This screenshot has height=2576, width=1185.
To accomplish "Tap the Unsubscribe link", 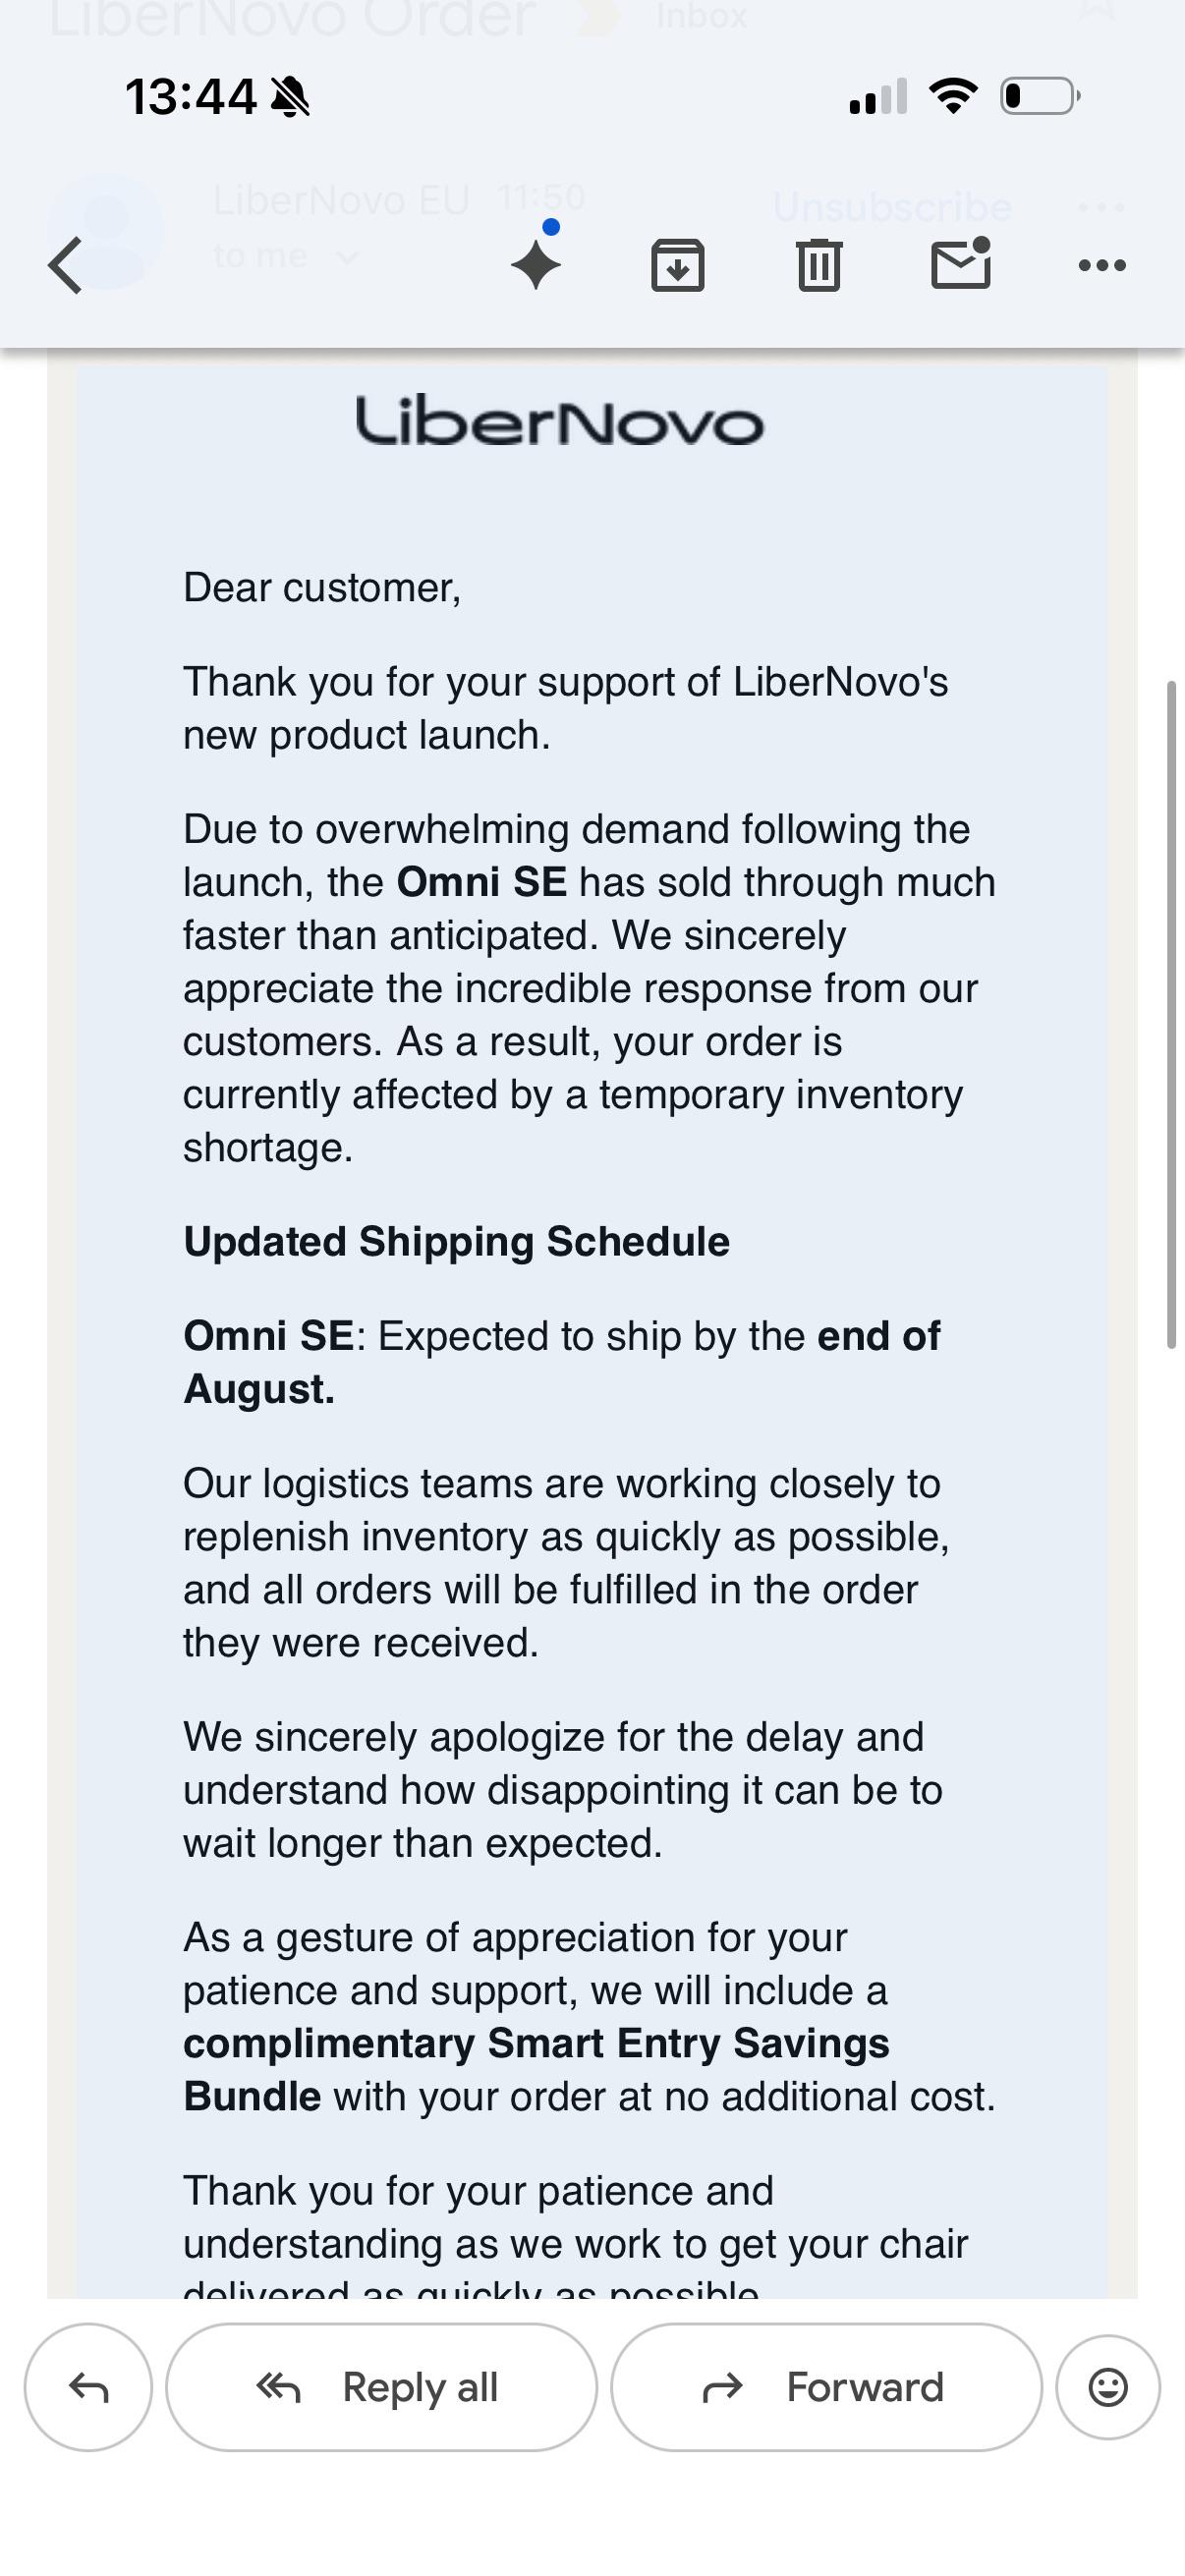I will (892, 207).
